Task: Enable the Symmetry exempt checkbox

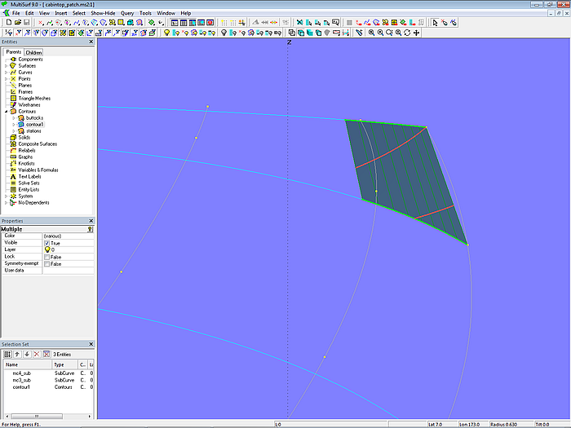Action: 47,263
